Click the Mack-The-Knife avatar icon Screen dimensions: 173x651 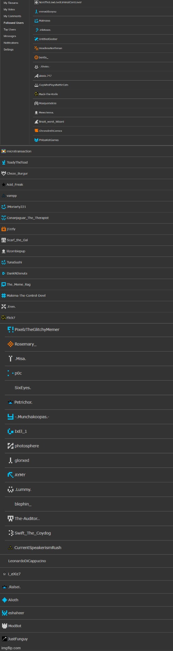(36, 94)
